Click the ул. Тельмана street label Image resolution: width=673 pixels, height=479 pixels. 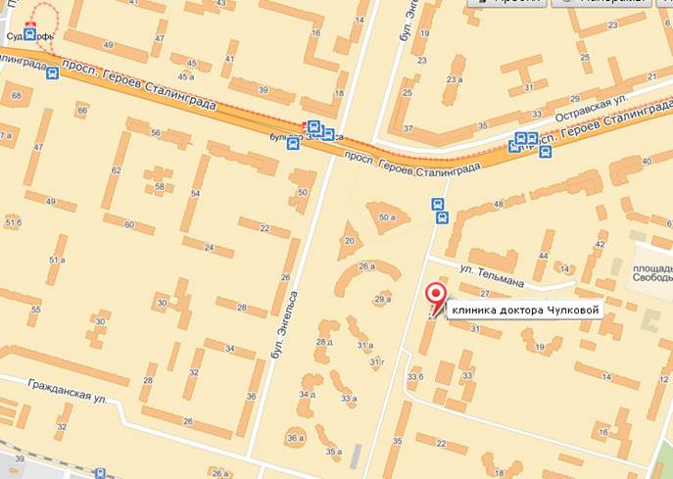[x=492, y=275]
